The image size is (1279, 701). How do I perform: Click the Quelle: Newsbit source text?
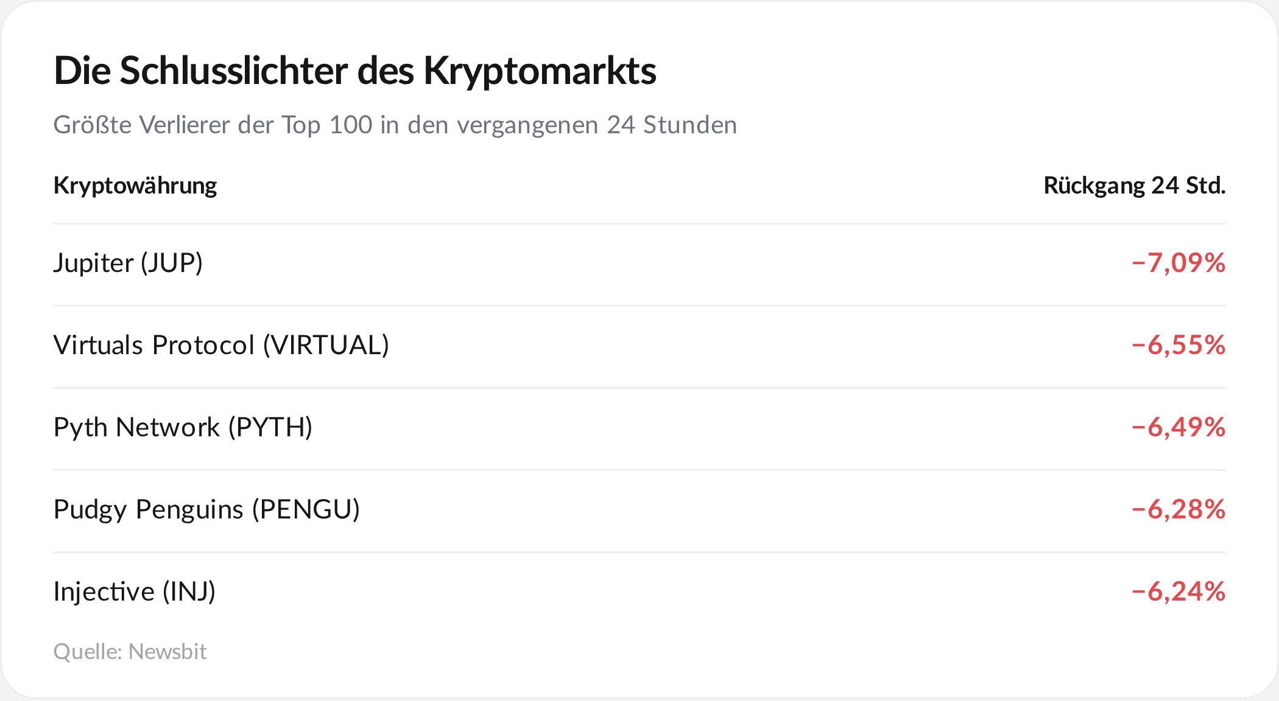130,652
